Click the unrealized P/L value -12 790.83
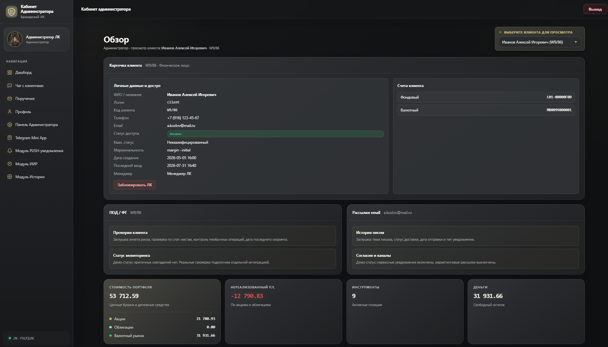608x347 pixels. (247, 296)
